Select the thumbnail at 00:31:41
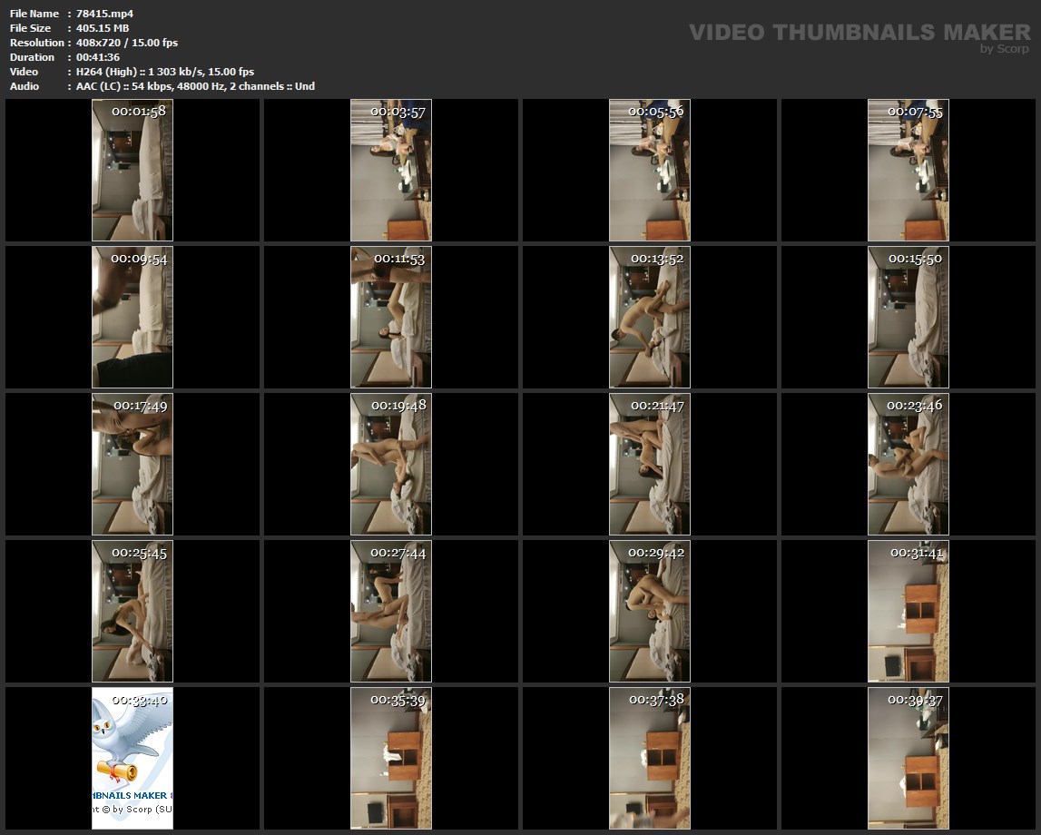This screenshot has width=1041, height=835. [x=908, y=612]
